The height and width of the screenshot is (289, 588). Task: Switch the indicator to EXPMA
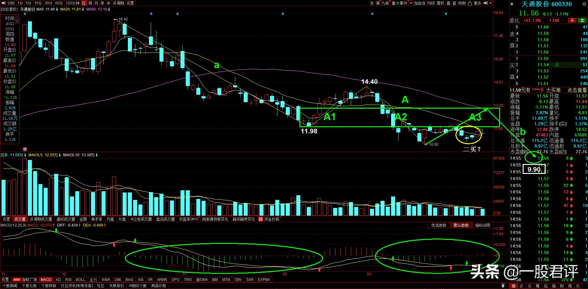264,280
